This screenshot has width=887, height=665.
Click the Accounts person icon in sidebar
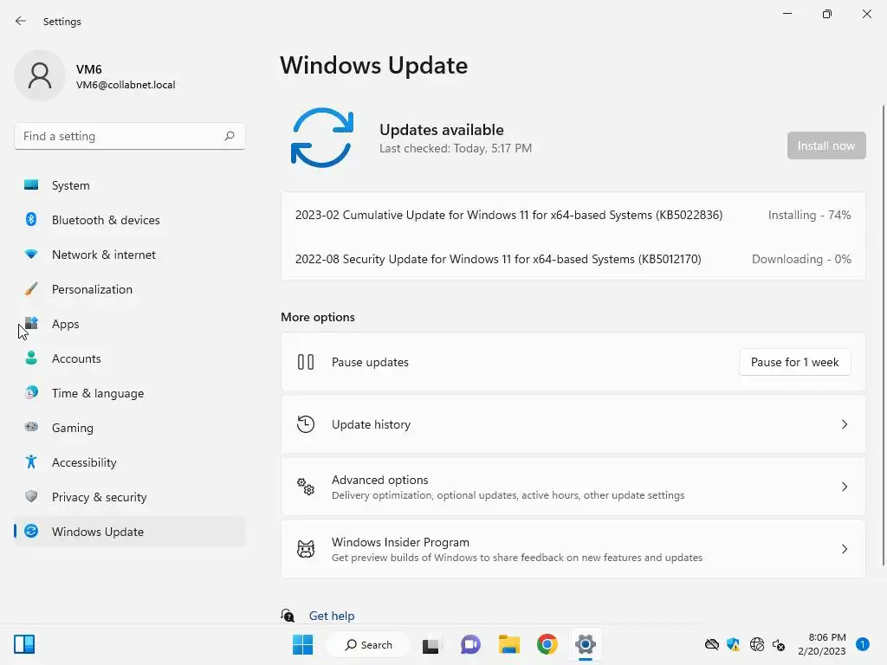coord(31,358)
